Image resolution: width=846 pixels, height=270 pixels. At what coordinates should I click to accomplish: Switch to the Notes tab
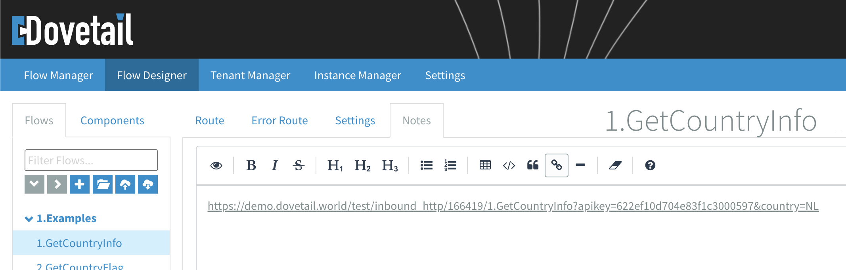[417, 120]
